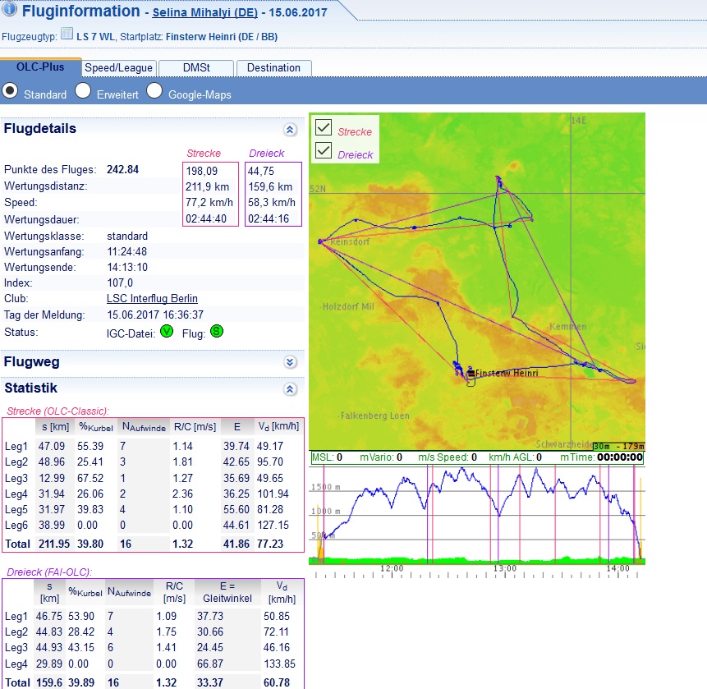Image resolution: width=707 pixels, height=689 pixels.
Task: Collapse the Statistik section
Action: pos(289,389)
